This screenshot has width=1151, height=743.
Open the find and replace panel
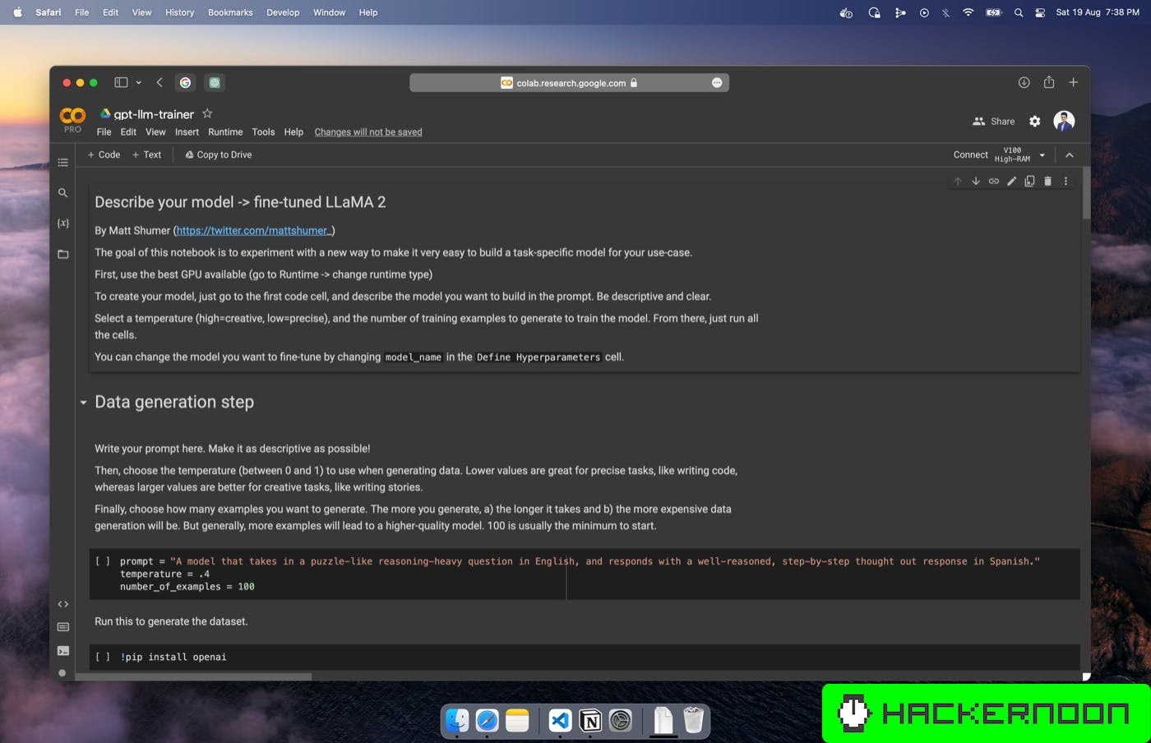tap(62, 193)
